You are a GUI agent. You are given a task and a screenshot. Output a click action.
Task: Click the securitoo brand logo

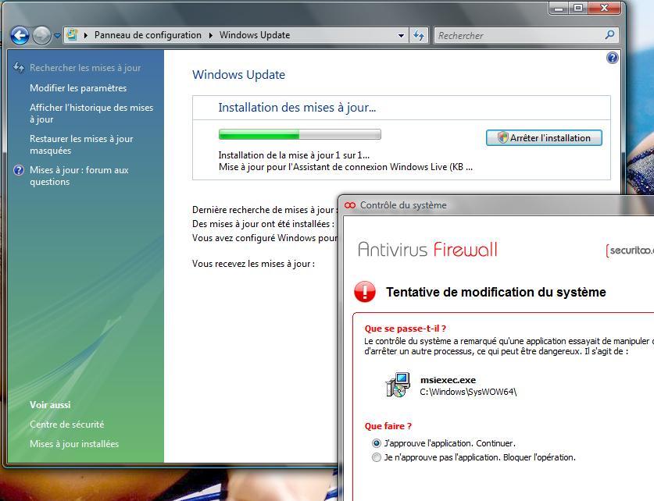click(x=630, y=250)
